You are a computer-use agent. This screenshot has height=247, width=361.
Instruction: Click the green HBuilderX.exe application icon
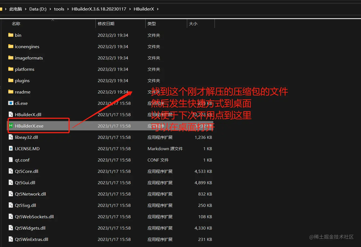tap(11, 126)
